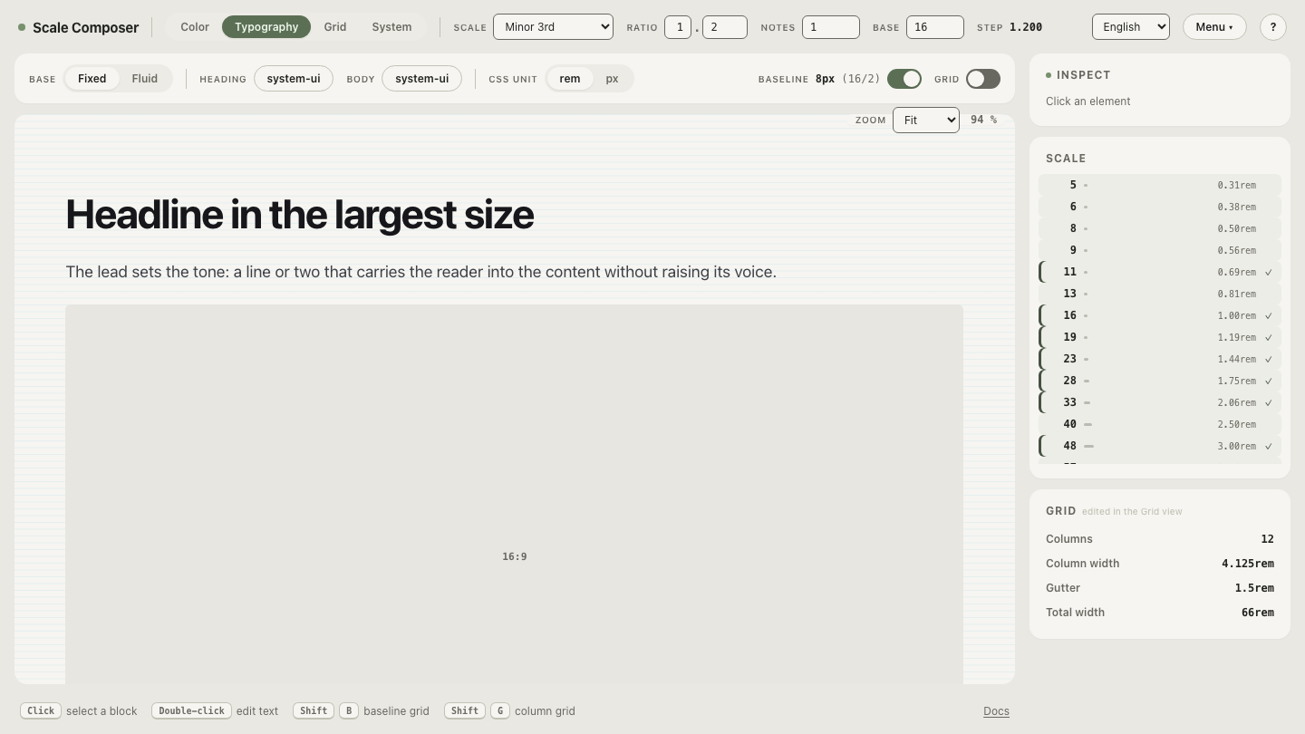
Task: Open the help question mark button
Action: tap(1272, 27)
